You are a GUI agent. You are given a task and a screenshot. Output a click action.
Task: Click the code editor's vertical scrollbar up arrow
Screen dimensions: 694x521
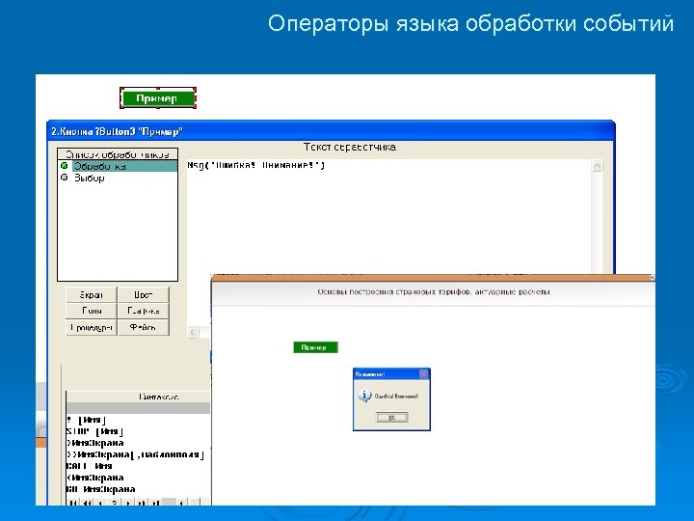[597, 166]
